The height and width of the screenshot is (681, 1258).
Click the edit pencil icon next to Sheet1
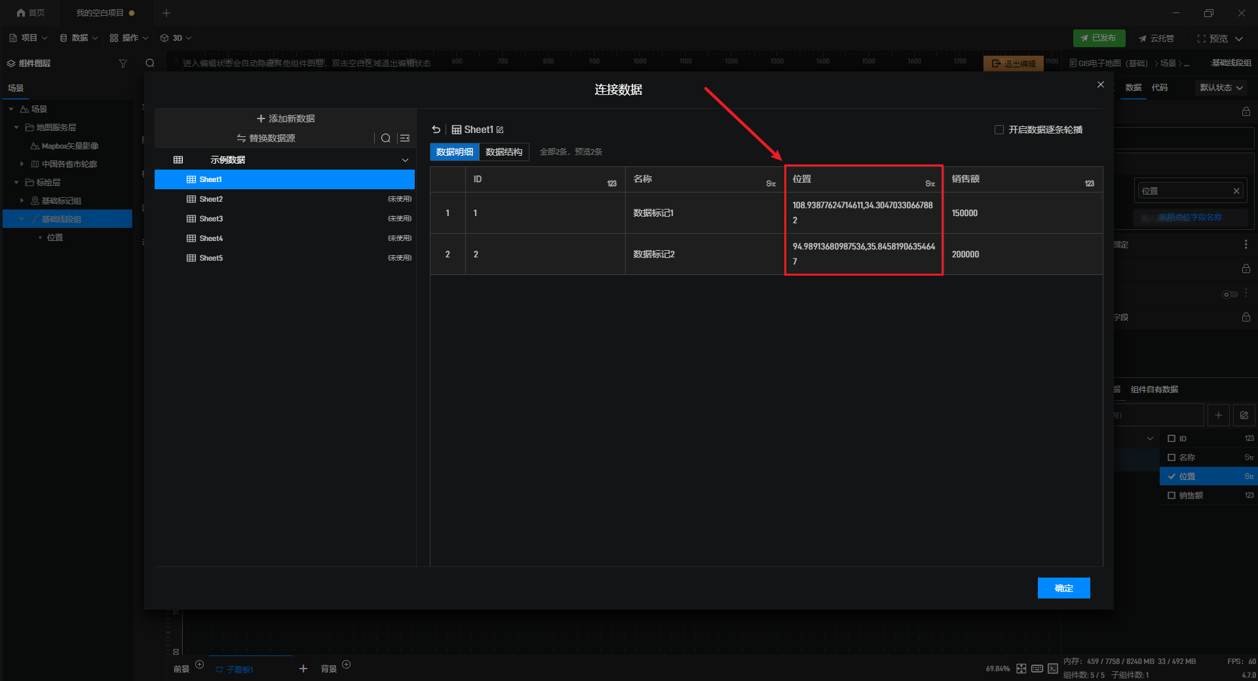pos(500,130)
